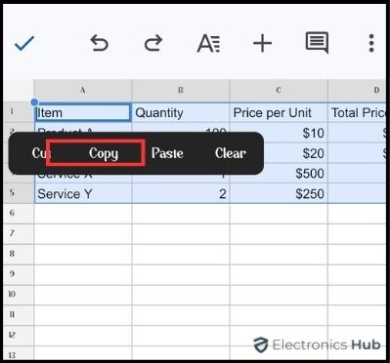The width and height of the screenshot is (390, 363).
Task: Select column B header
Action: coord(181,90)
